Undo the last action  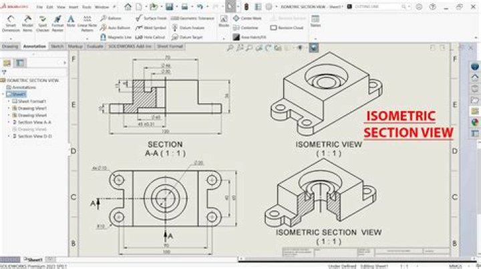tap(200, 7)
